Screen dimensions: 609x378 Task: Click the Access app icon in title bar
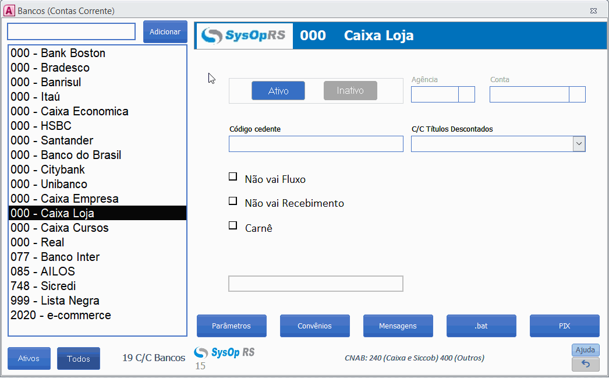[9, 10]
